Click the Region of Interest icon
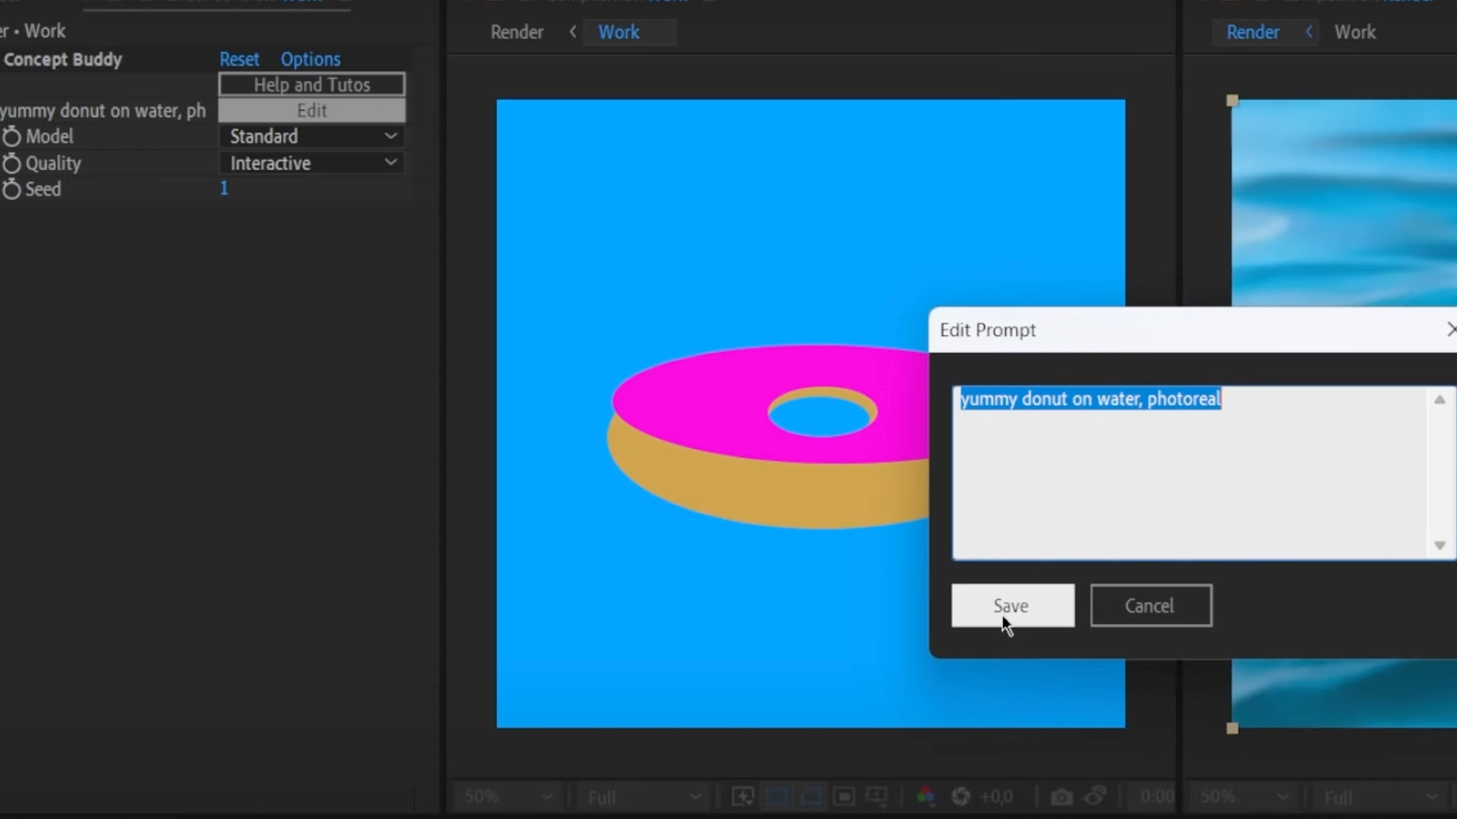Image resolution: width=1457 pixels, height=819 pixels. (844, 797)
